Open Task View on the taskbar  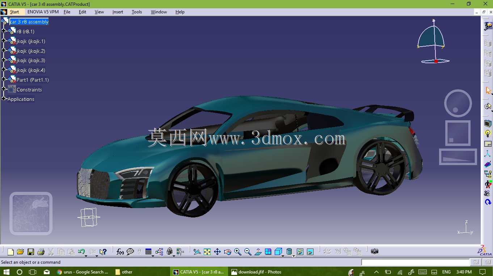(x=33, y=272)
